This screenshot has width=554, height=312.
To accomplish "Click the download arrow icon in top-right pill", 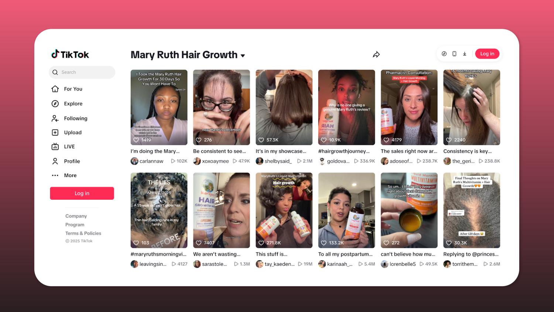I will 465,54.
